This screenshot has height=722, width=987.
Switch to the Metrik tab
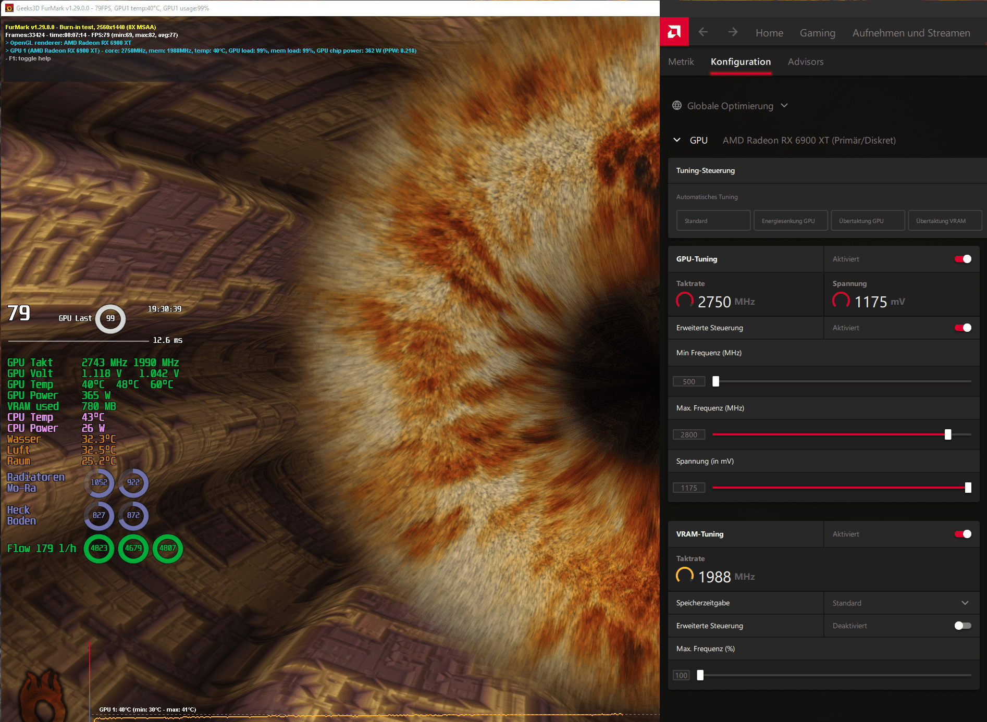pyautogui.click(x=681, y=61)
